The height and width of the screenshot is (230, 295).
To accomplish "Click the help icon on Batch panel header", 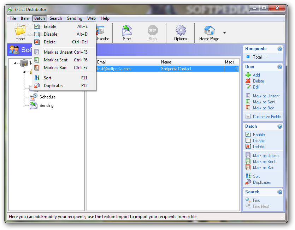I will [x=280, y=126].
